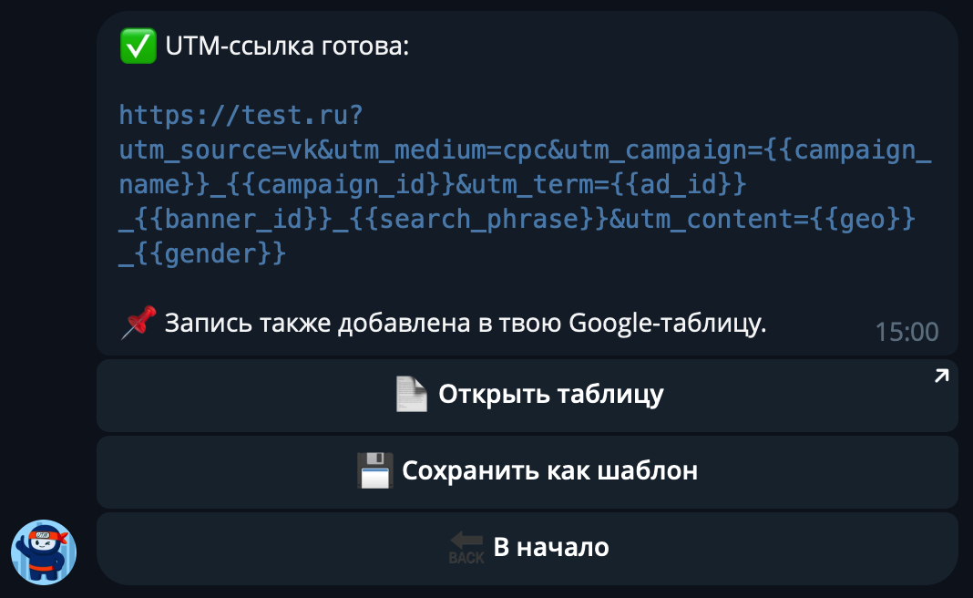Click the green checkmark emoji icon
The image size is (973, 598).
138,45
